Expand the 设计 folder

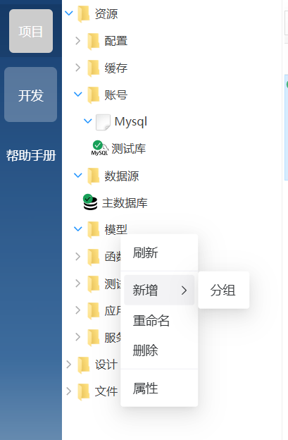click(68, 365)
